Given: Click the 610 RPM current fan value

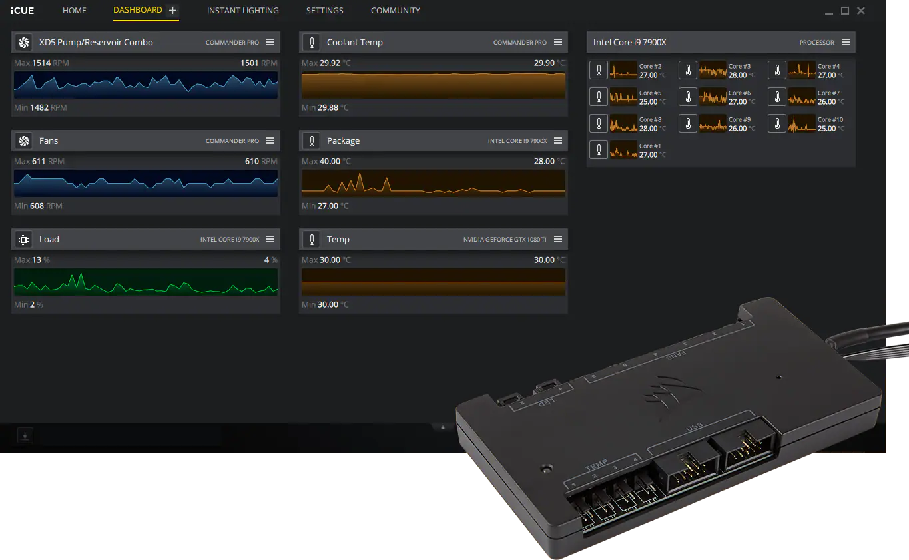Looking at the screenshot, I should click(261, 162).
